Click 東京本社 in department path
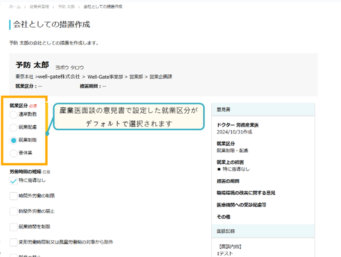The width and height of the screenshot is (341, 257). pyautogui.click(x=24, y=77)
